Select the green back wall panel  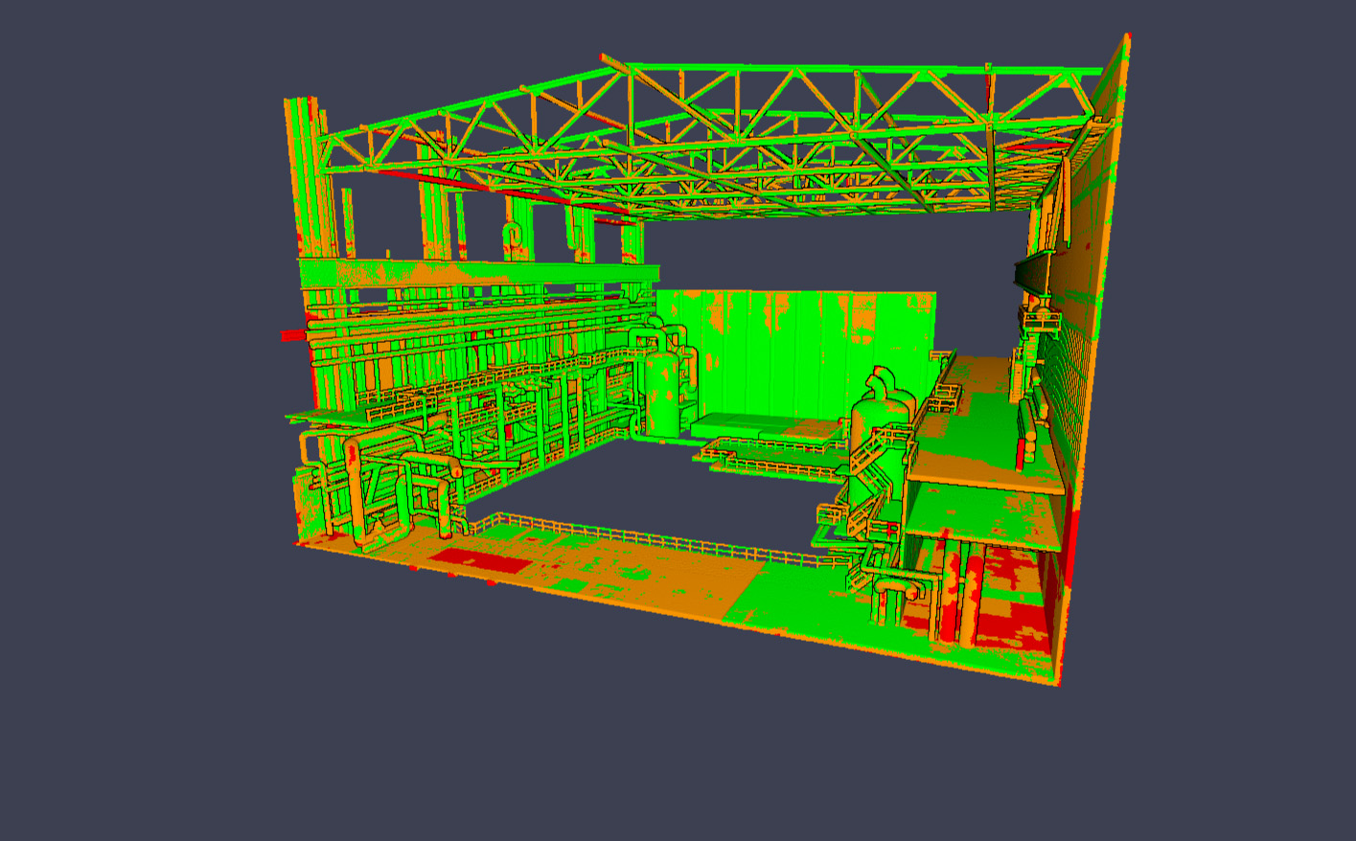[x=795, y=354]
